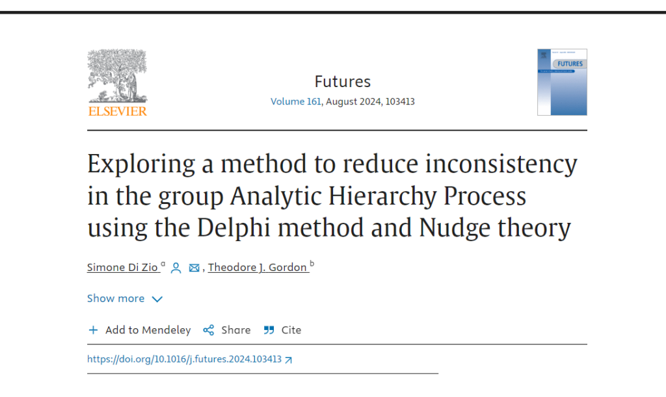Click the Show more chevron arrow

(x=157, y=299)
